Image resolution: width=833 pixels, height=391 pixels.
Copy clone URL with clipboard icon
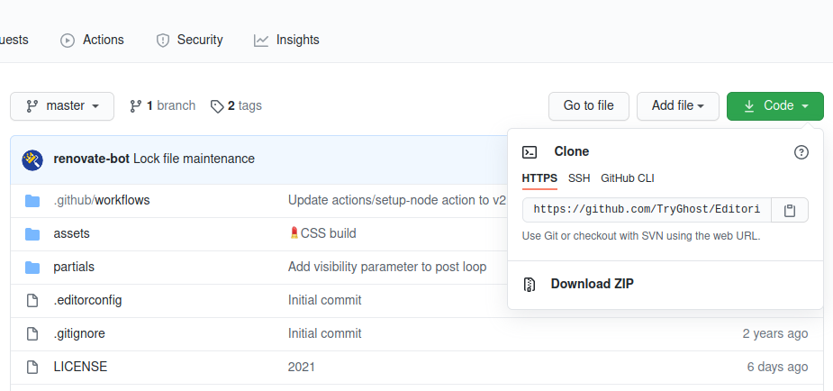coord(790,211)
